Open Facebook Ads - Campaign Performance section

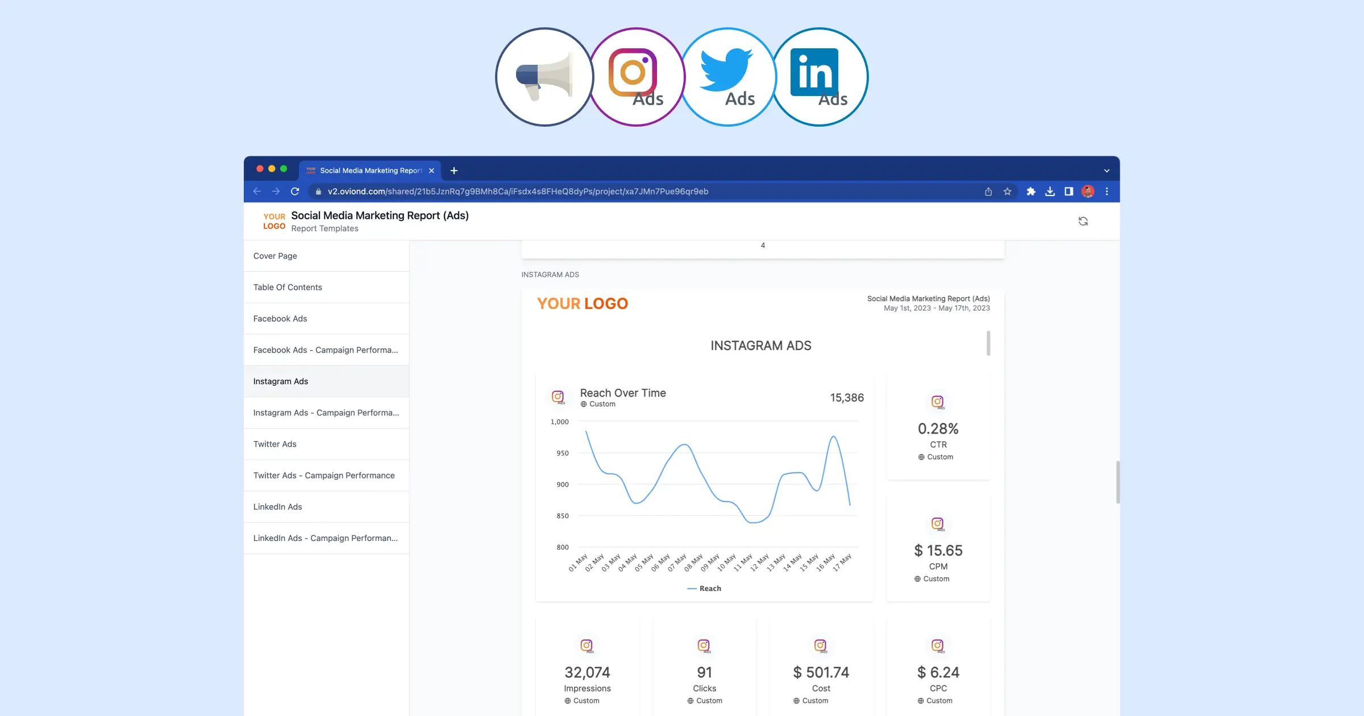coord(326,349)
